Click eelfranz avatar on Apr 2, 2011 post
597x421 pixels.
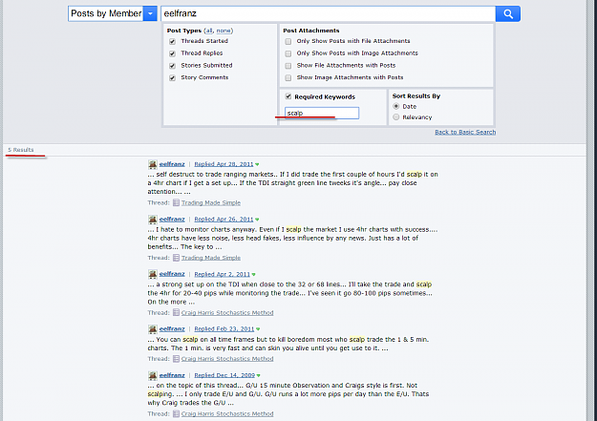pos(153,274)
